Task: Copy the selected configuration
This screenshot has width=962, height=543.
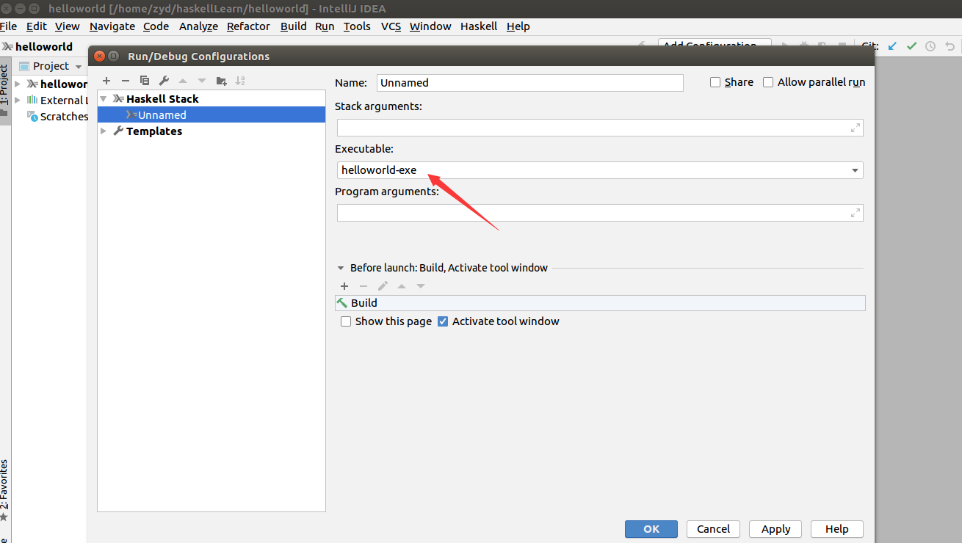Action: point(144,81)
